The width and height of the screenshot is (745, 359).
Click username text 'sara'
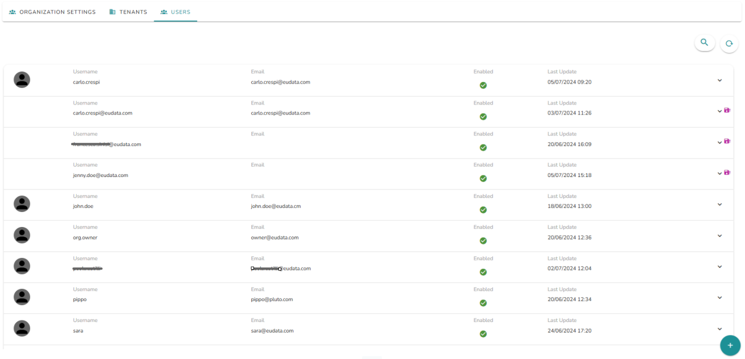[78, 330]
